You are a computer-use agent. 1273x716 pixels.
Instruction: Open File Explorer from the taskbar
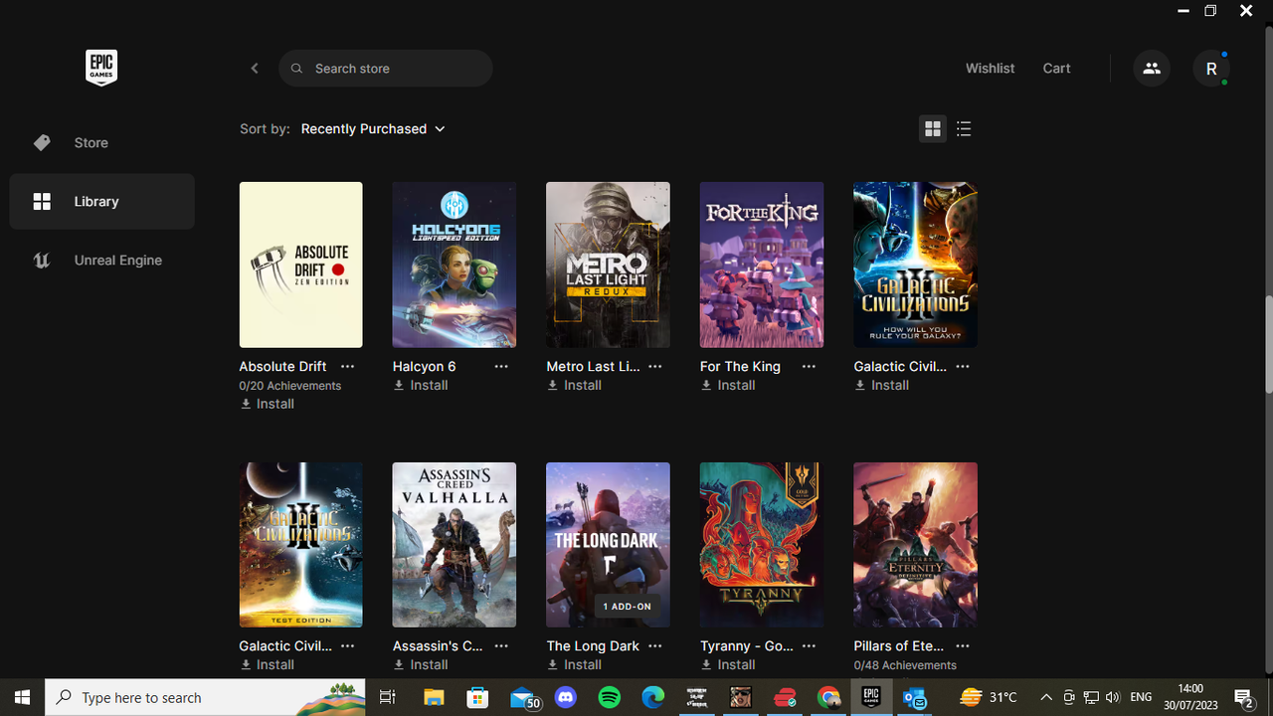pyautogui.click(x=433, y=697)
